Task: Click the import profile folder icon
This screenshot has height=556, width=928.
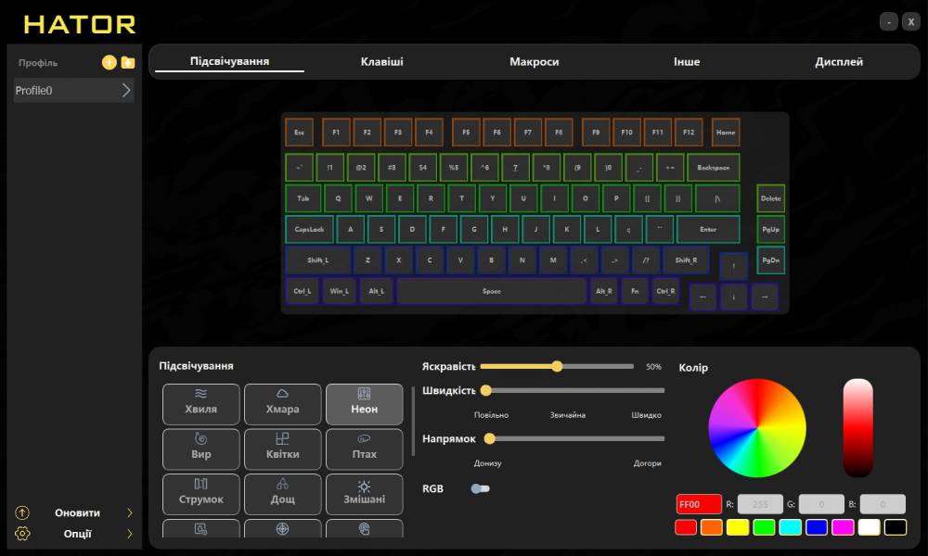Action: [128, 63]
